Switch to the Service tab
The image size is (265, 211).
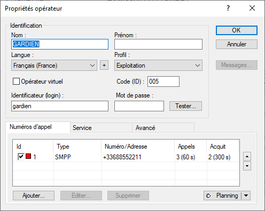(x=101, y=128)
